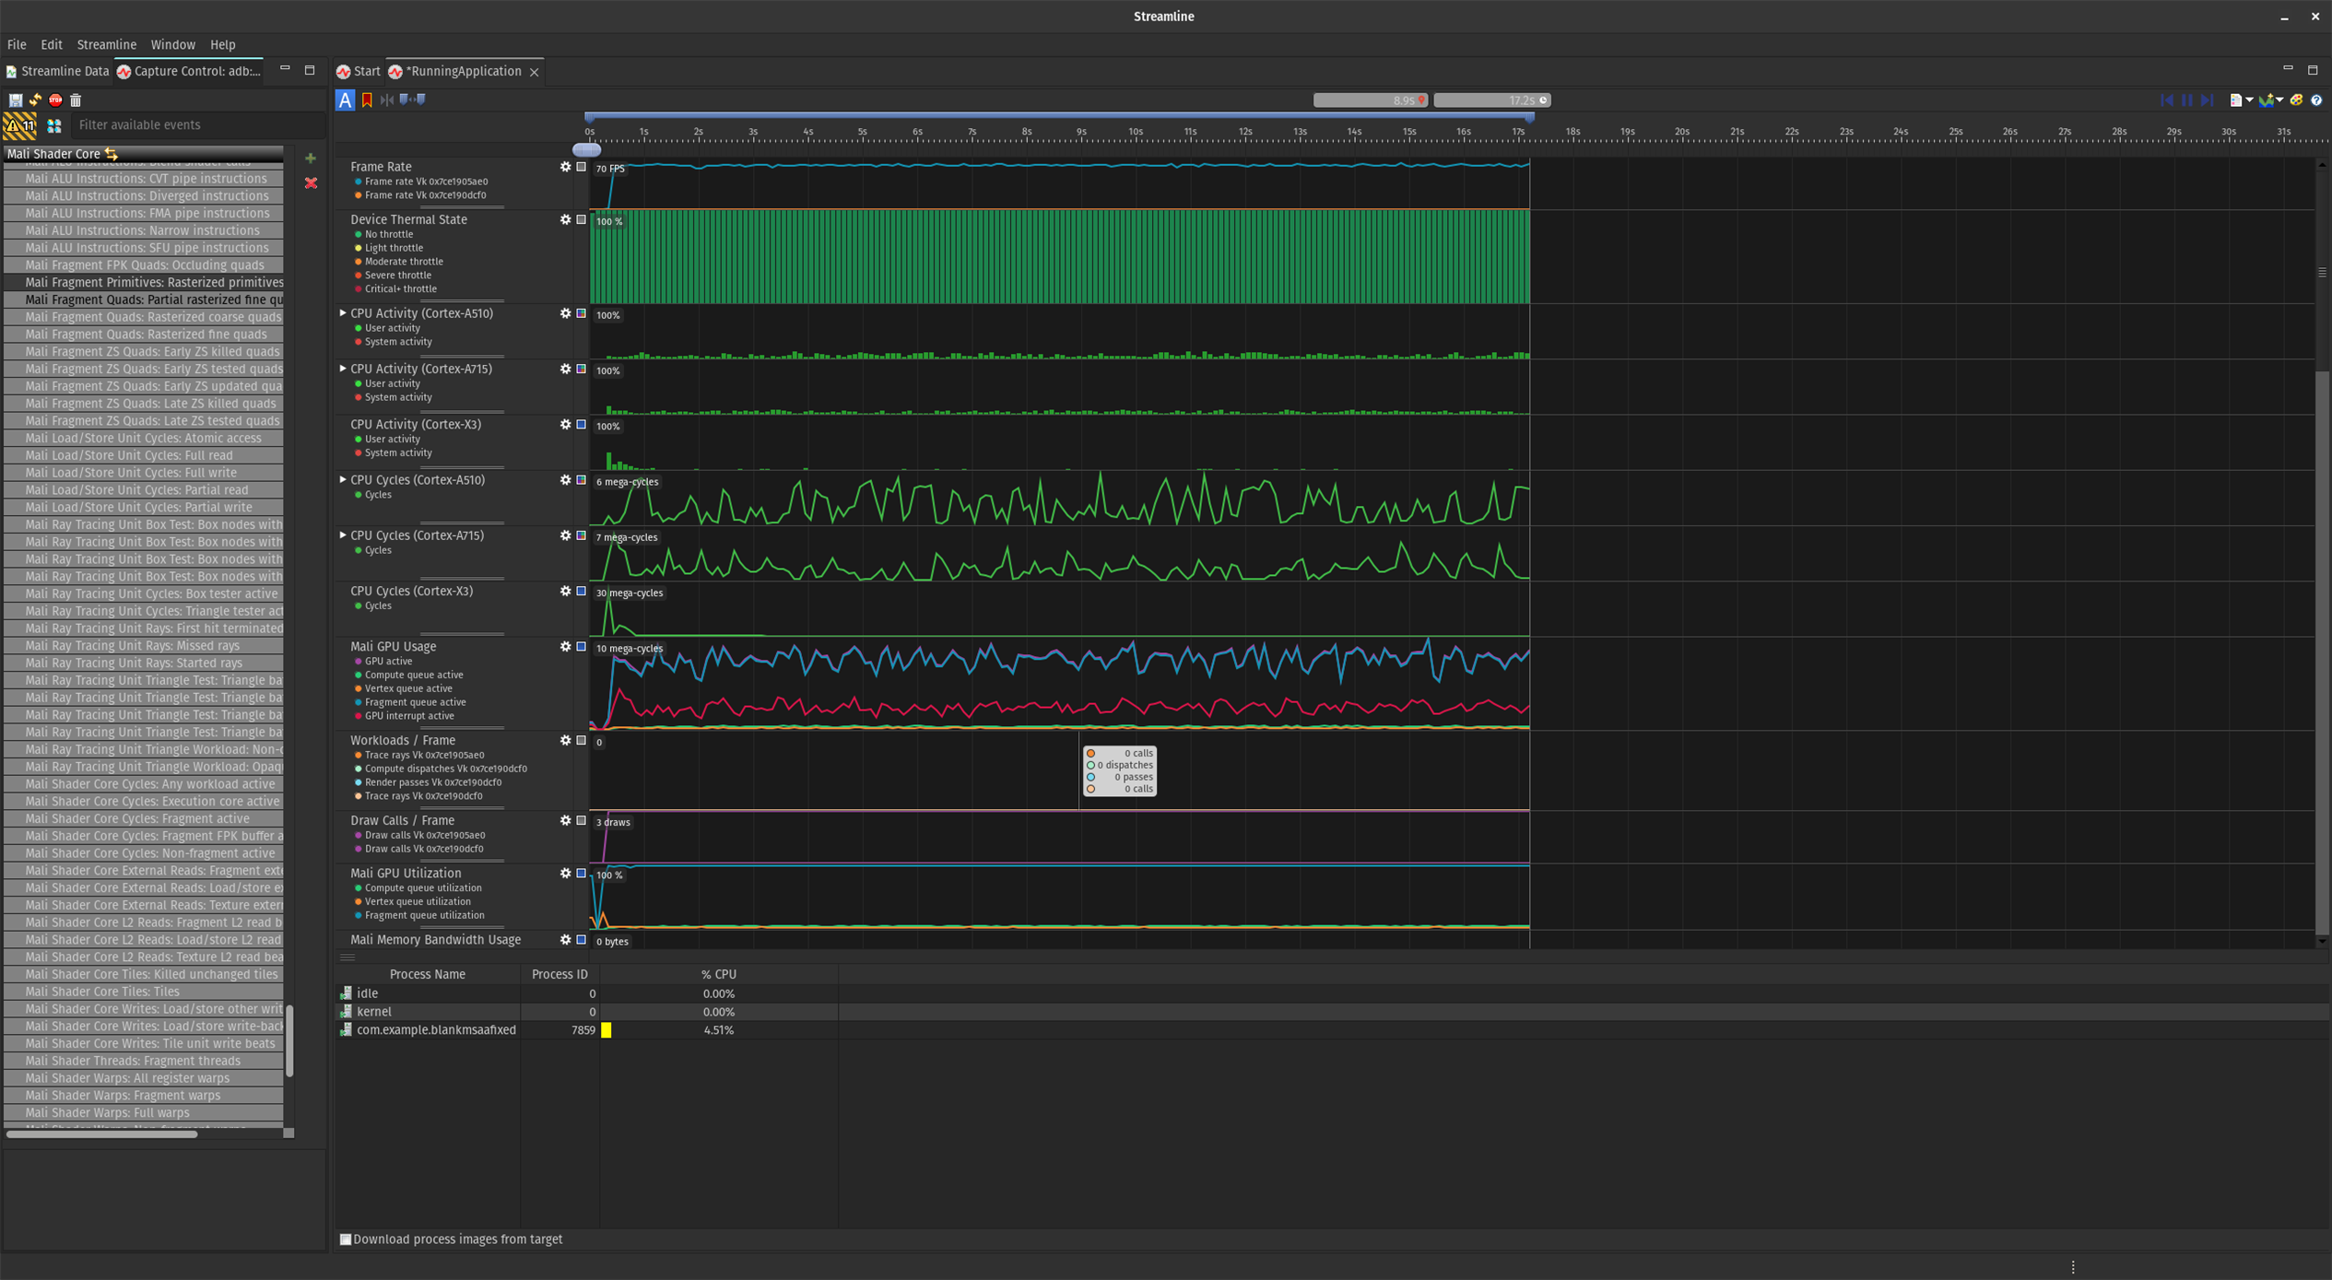This screenshot has height=1280, width=2332.
Task: Select Mali Fragment Quads: Rasterized coarse quads
Action: click(x=152, y=317)
